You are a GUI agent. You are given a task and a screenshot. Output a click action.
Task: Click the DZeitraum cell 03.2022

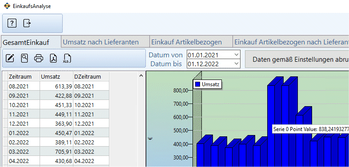pos(91,151)
